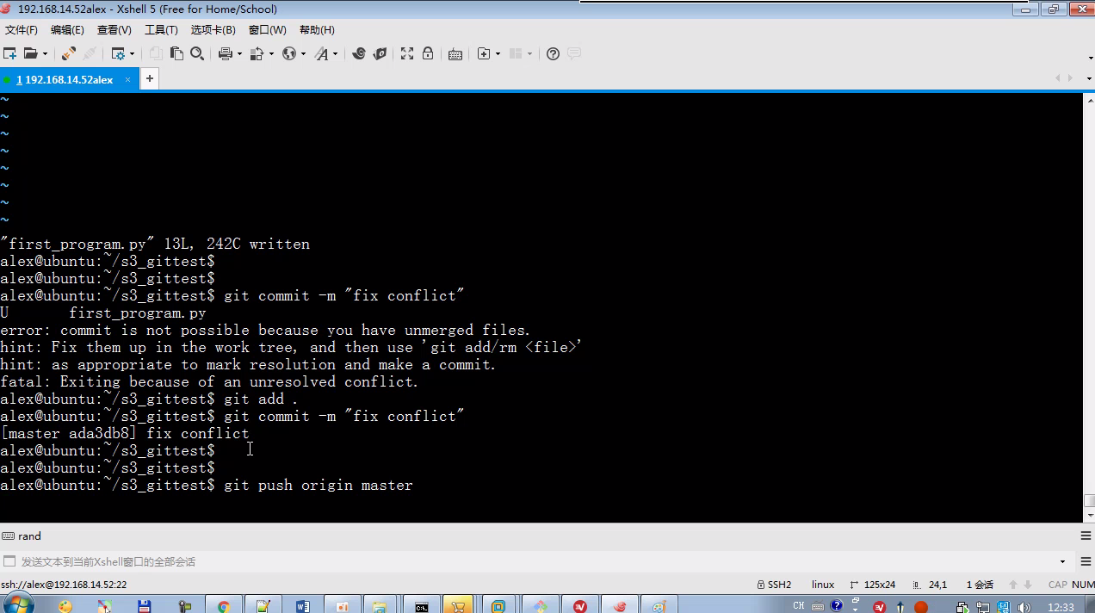The image size is (1095, 613).
Task: Click the "git push origin master" line
Action: click(x=319, y=485)
